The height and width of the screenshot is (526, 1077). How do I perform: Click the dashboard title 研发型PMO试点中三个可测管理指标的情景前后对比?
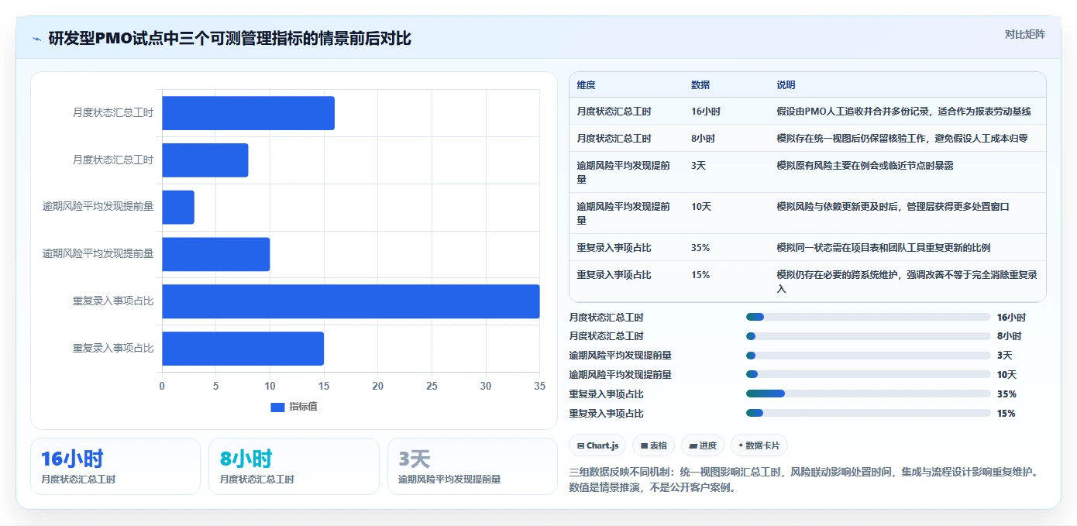(x=229, y=39)
